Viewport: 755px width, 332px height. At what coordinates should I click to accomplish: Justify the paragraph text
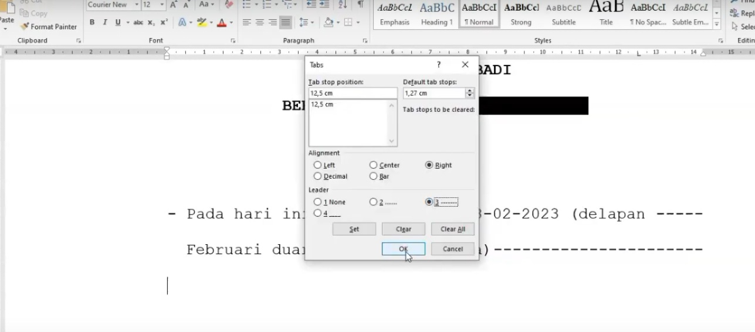pos(285,22)
